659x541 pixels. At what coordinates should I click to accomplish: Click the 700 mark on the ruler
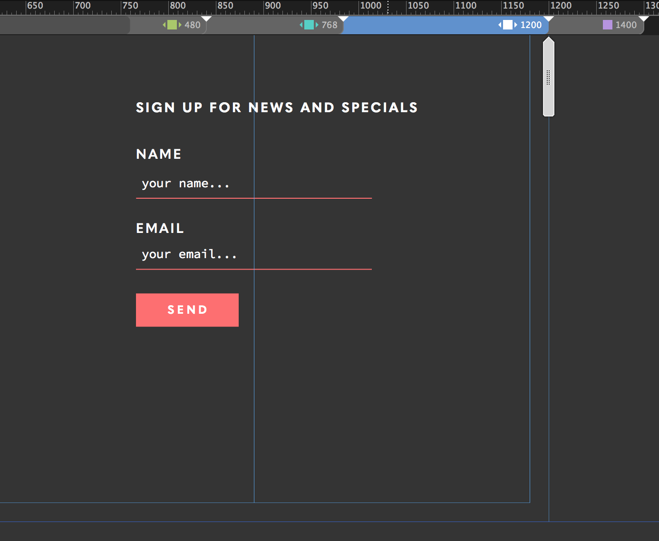coord(83,6)
